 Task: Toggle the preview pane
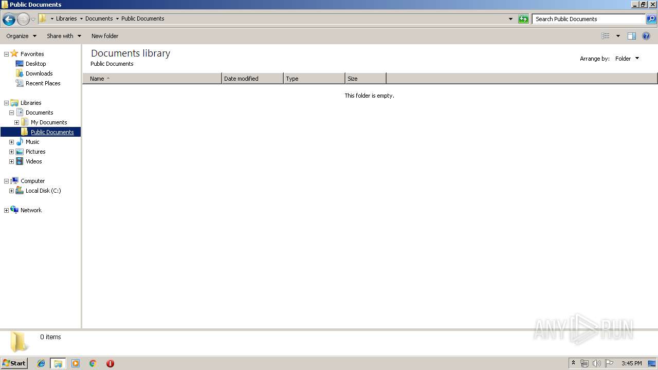632,36
